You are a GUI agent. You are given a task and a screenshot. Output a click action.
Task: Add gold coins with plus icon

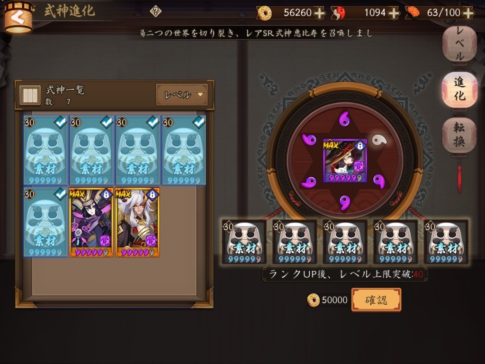point(319,13)
